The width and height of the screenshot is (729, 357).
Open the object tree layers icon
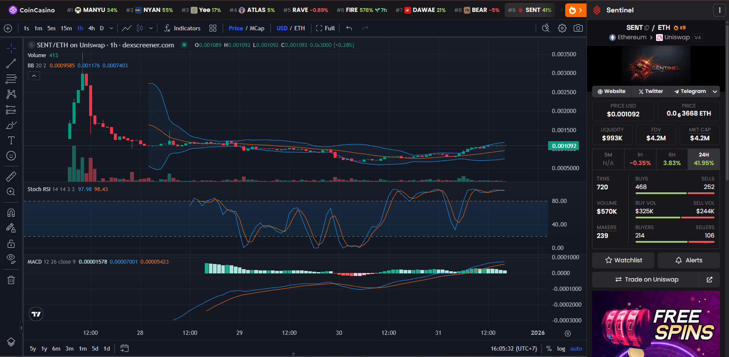[11, 342]
